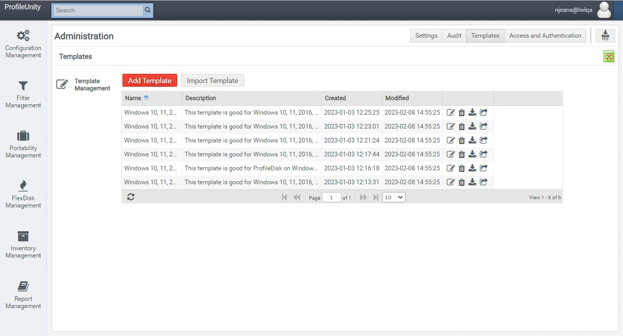Screen dimensions: 623x336
Task: Refresh the templates grid
Action: tap(131, 197)
